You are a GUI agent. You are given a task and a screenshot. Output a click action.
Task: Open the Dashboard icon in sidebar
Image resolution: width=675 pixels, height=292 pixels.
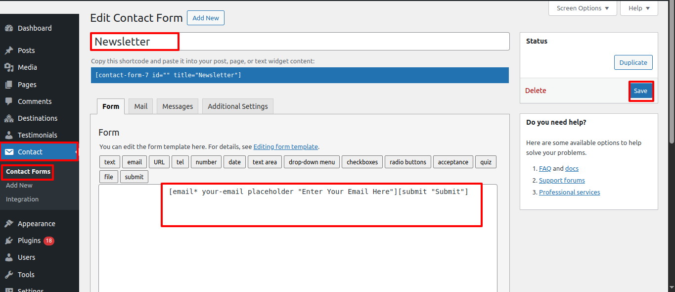tap(9, 28)
